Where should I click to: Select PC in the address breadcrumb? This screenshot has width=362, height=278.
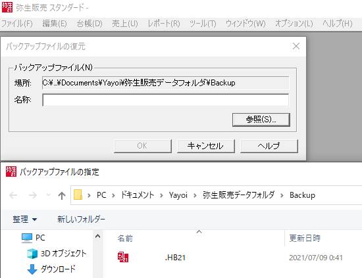101,195
